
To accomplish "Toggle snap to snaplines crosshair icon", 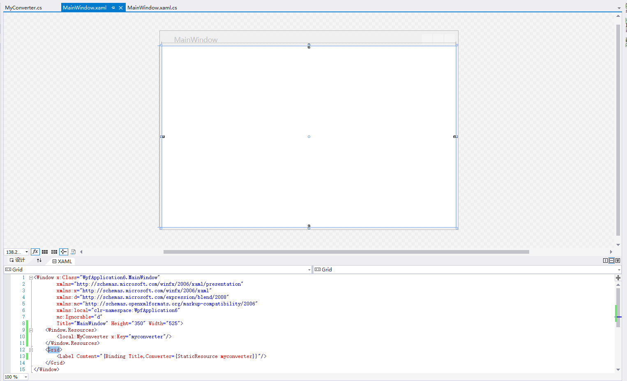I will pos(64,252).
